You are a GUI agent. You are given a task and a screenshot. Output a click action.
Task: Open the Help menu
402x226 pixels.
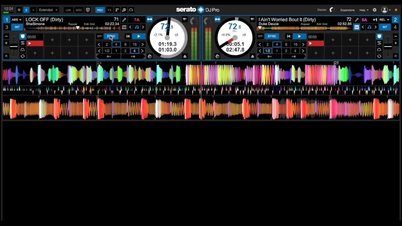[x=364, y=10]
